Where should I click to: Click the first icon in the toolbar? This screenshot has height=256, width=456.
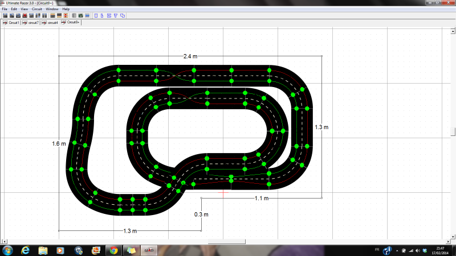pos(5,15)
